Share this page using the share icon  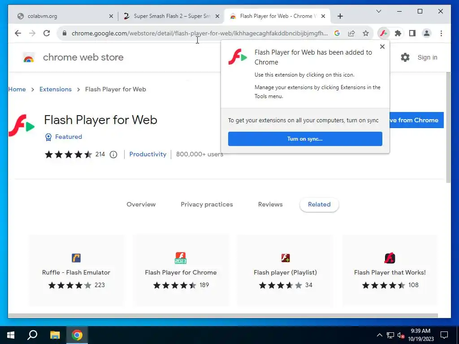pos(351,33)
